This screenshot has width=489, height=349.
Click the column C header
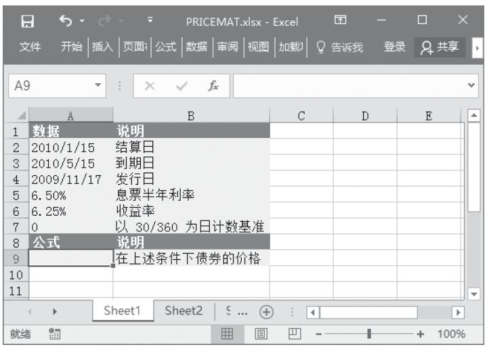[x=301, y=116]
